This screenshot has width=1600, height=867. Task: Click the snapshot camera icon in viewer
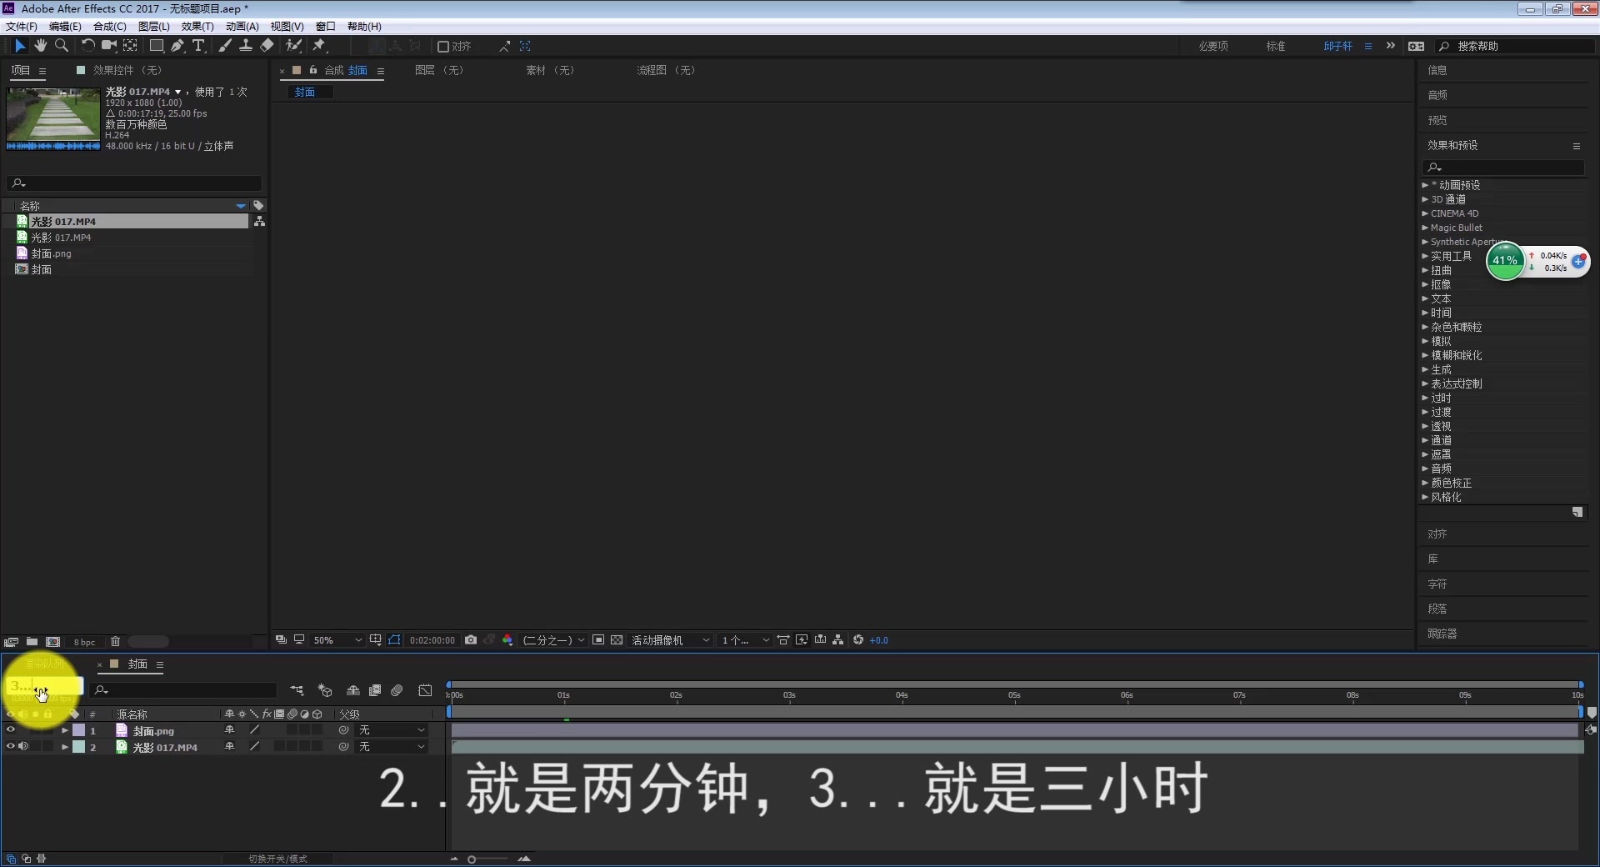point(471,640)
